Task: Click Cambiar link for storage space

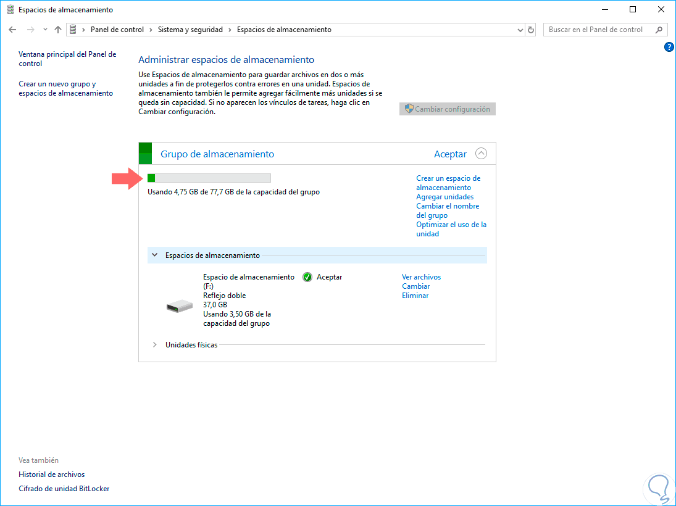Action: [415, 286]
